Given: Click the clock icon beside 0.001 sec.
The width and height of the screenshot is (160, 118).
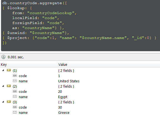Looking at the screenshot, I should click(4, 57).
